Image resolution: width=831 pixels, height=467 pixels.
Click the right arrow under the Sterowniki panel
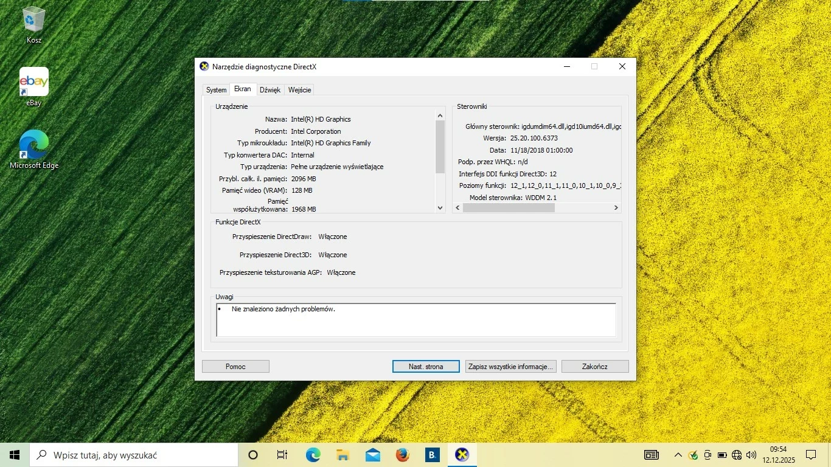[x=615, y=207]
